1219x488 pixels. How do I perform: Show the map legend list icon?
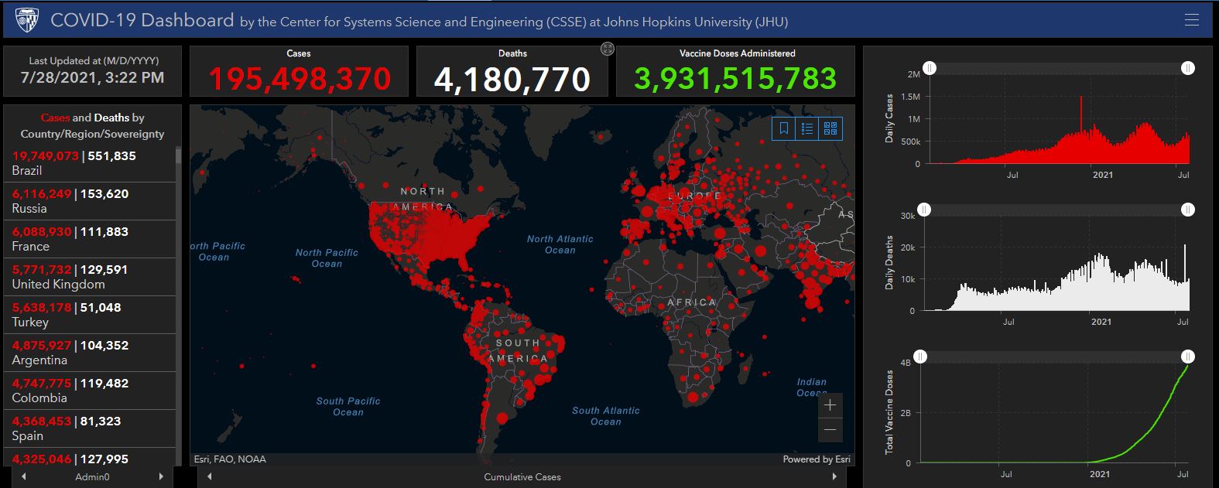tap(807, 129)
